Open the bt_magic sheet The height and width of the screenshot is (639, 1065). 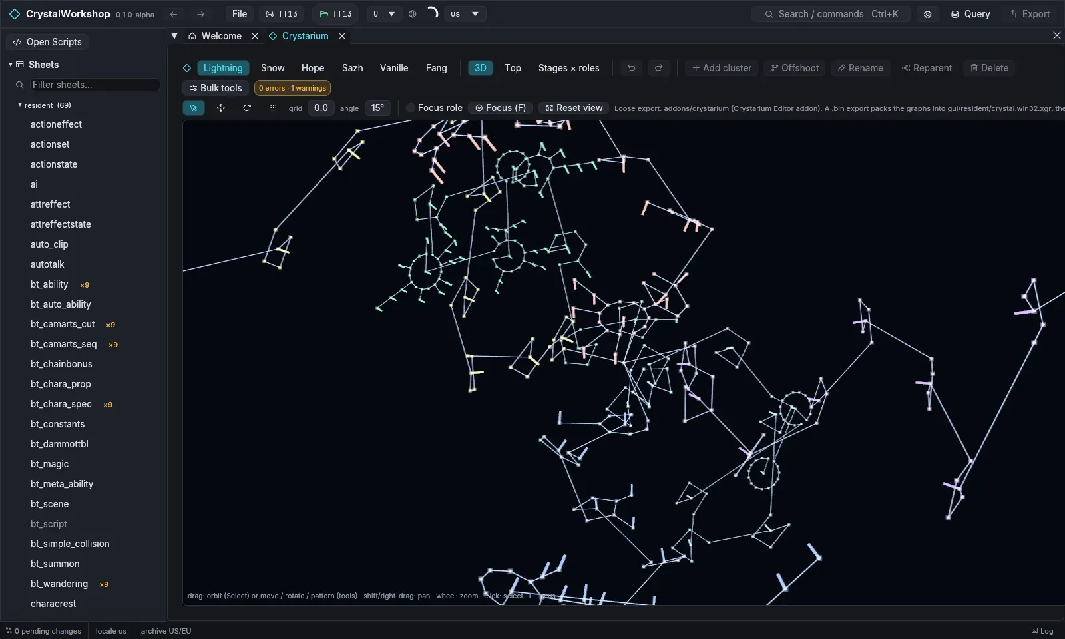click(x=49, y=464)
